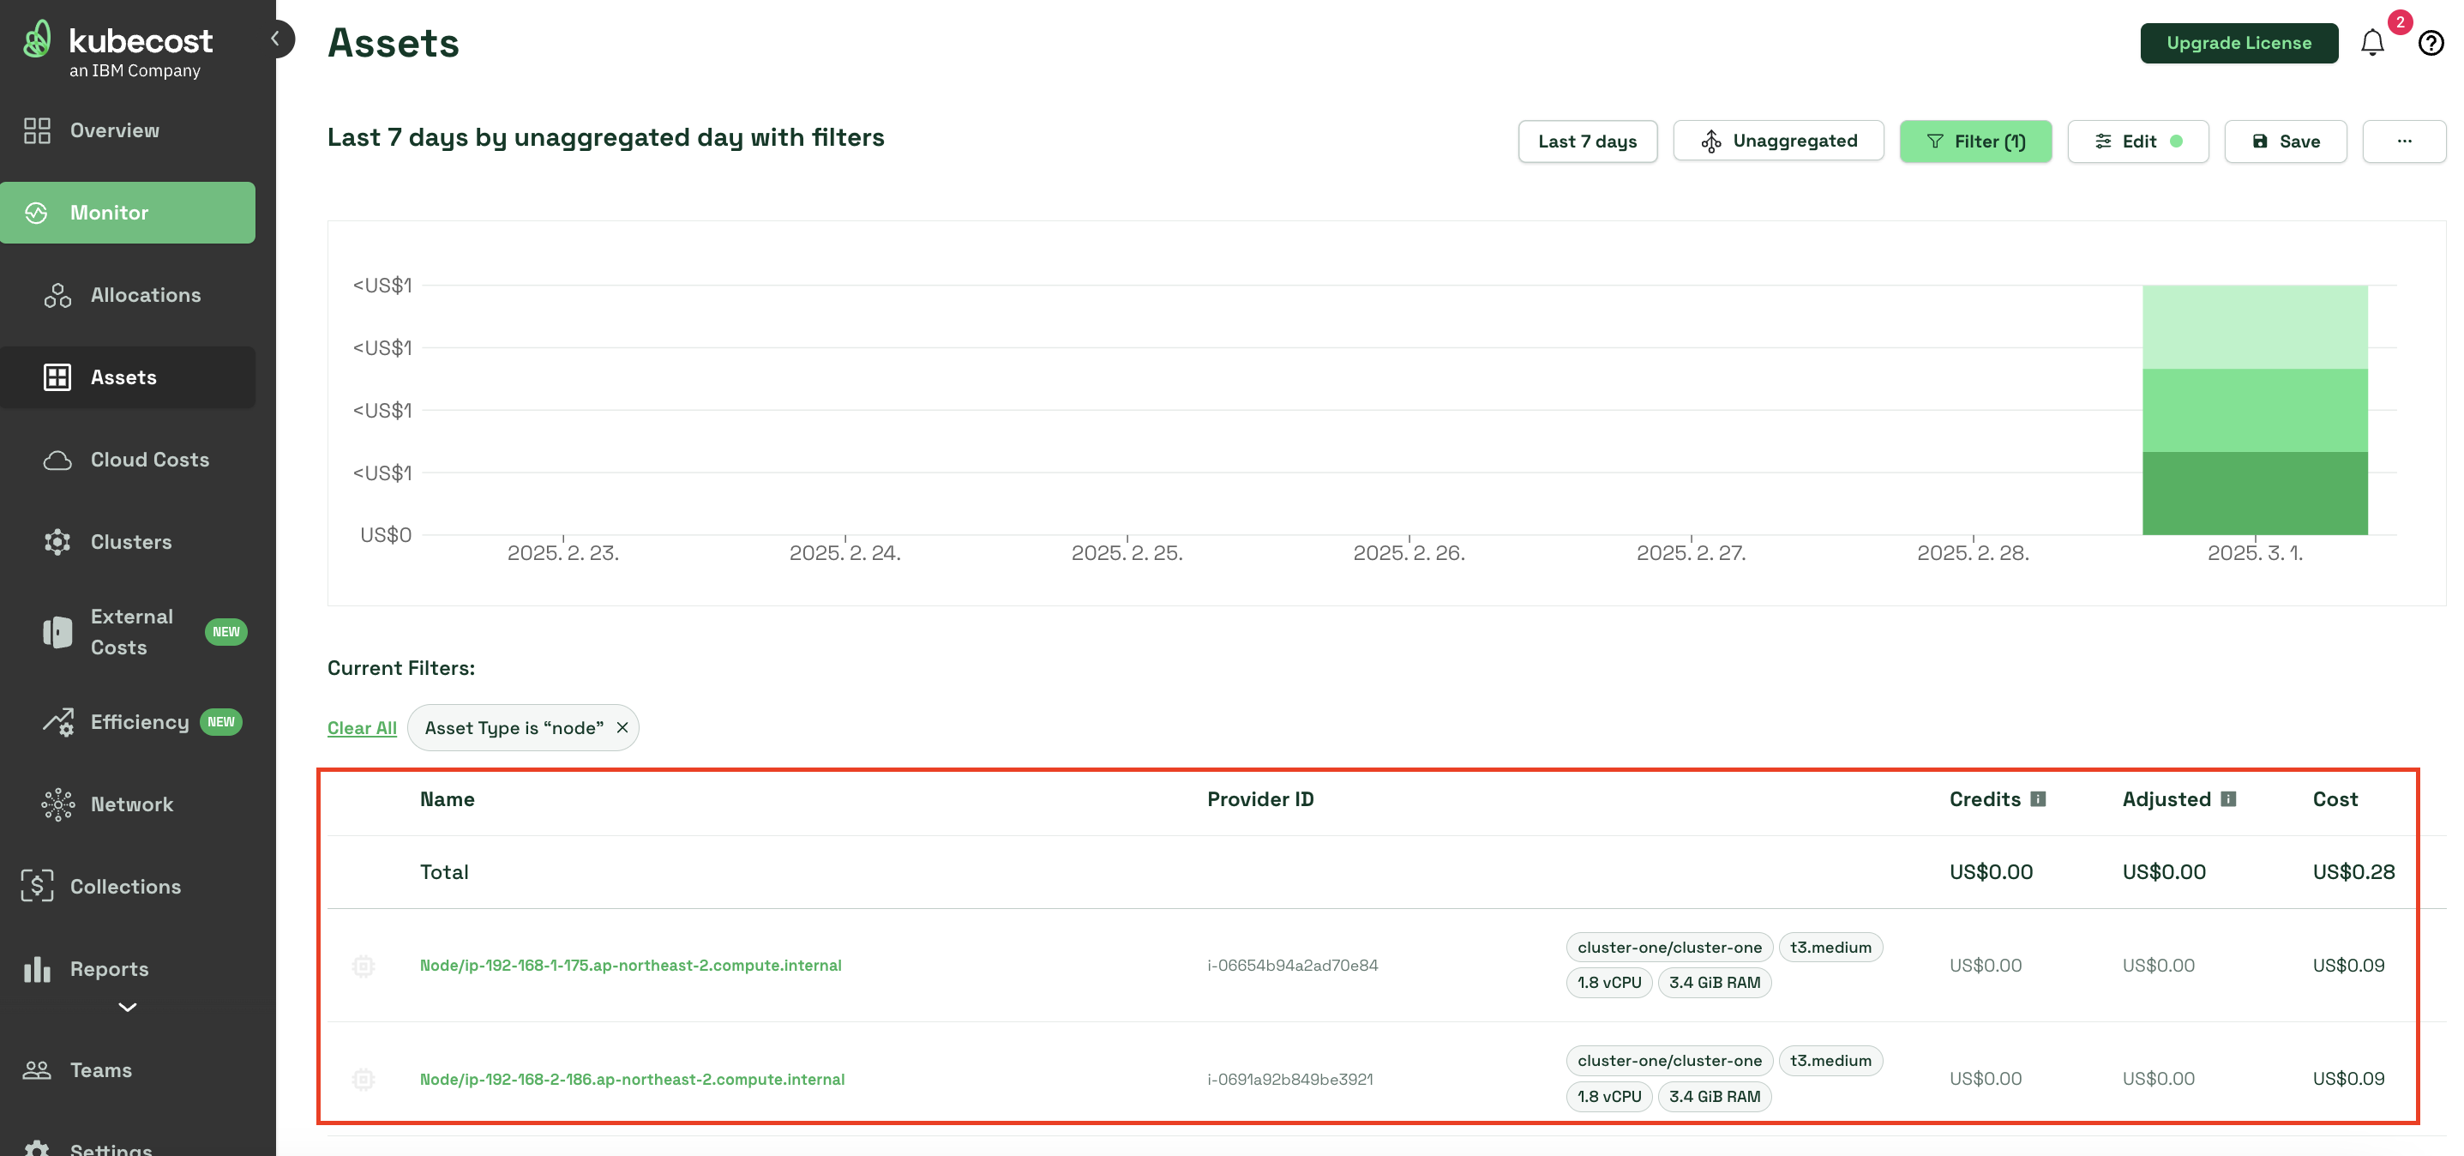Image resolution: width=2464 pixels, height=1156 pixels.
Task: Click the darkest green bar segment
Action: point(2255,493)
